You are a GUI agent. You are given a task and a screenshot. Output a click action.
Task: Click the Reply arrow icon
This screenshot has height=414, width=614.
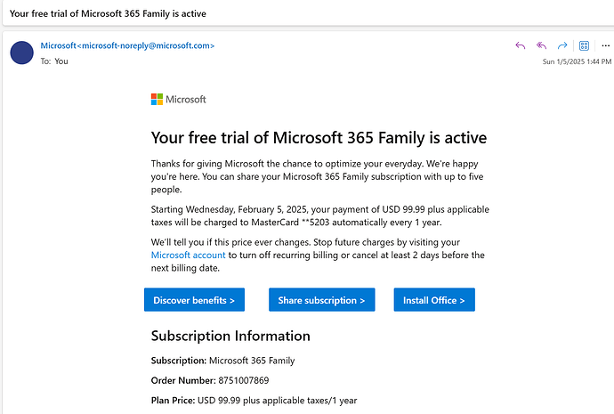tap(520, 45)
